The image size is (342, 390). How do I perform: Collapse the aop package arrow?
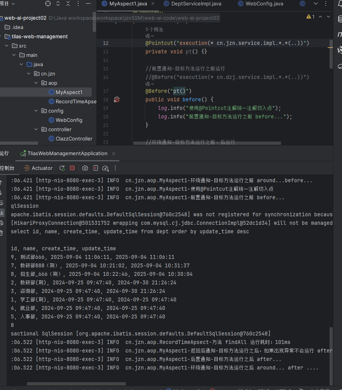pos(36,83)
